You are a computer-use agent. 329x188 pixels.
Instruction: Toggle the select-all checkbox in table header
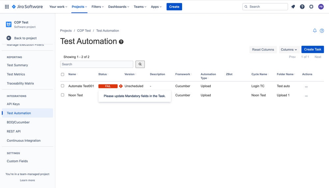63,74
